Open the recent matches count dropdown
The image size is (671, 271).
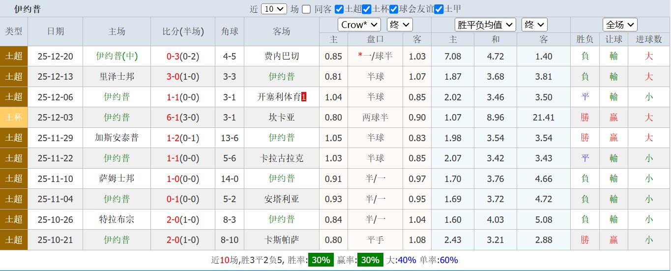point(274,9)
